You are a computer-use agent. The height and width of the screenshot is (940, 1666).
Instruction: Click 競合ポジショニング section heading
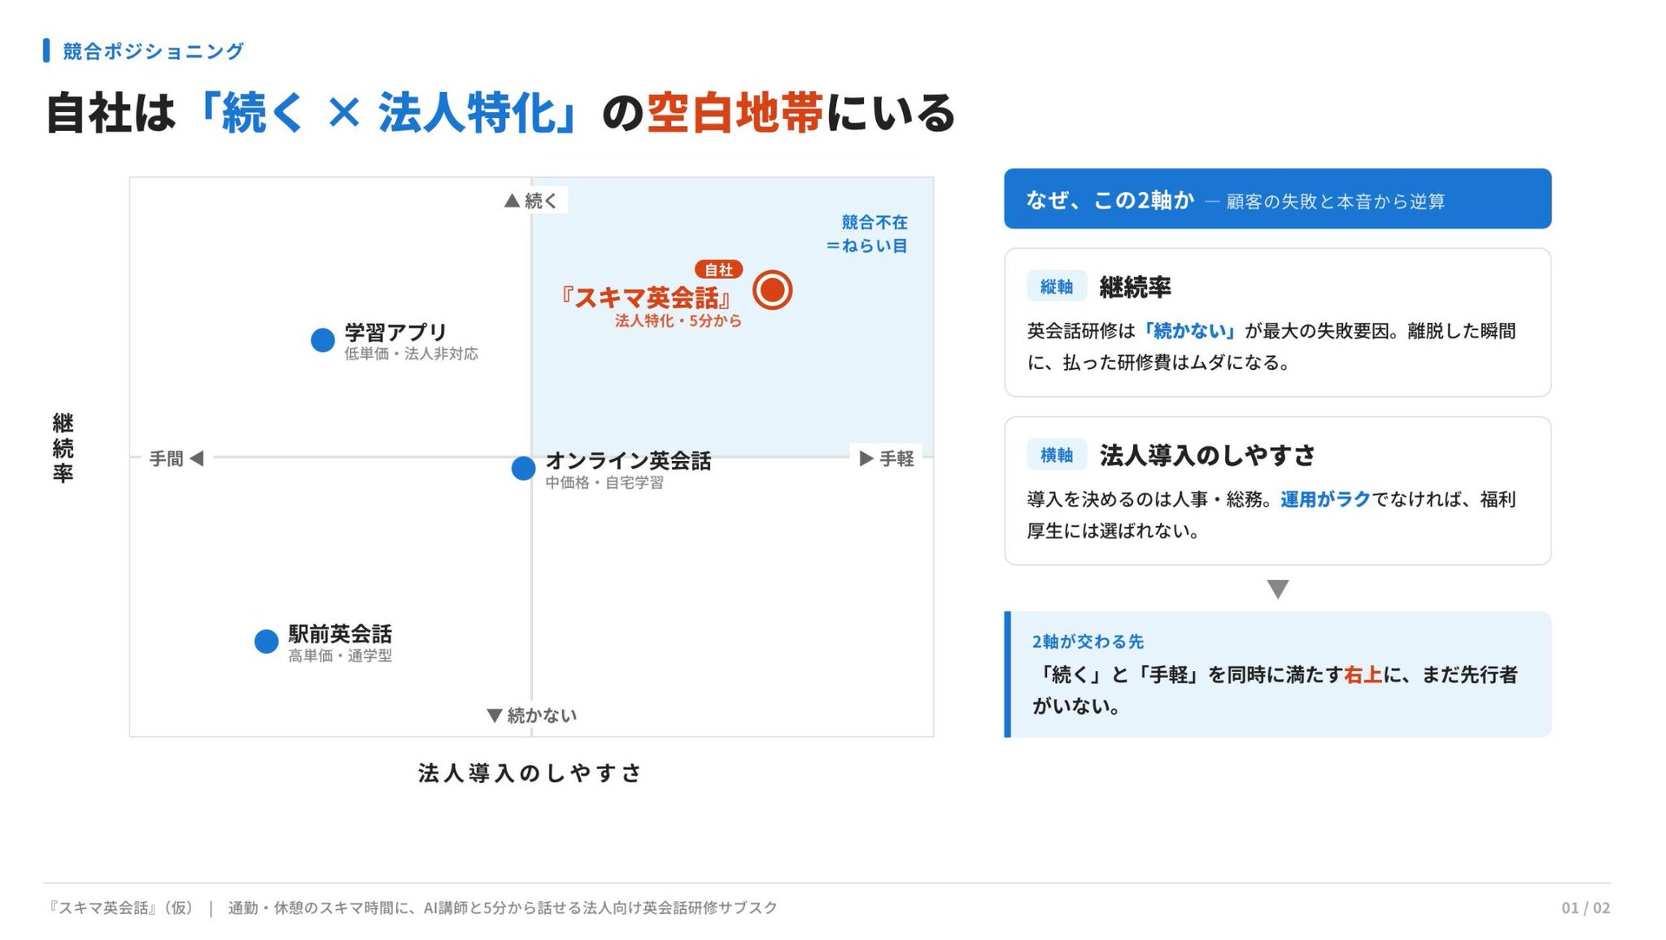point(153,50)
